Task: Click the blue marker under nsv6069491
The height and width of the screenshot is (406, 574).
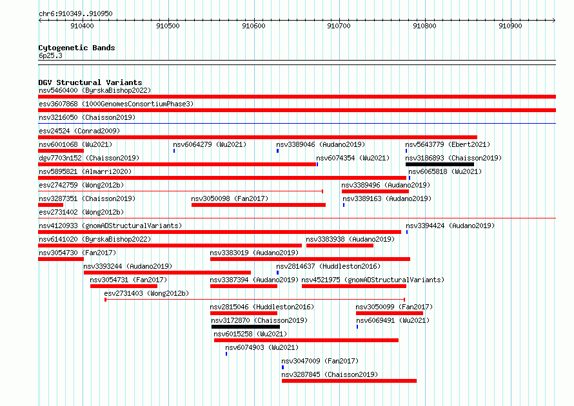Action: (x=357, y=327)
